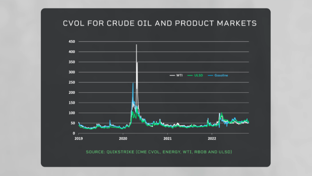Click the 100 y-axis label
This screenshot has width=312, height=176.
click(72, 113)
